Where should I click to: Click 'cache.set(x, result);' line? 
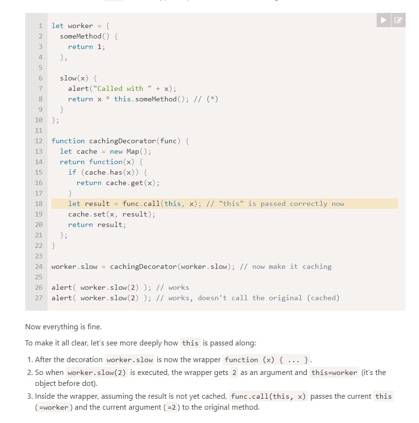click(x=112, y=214)
